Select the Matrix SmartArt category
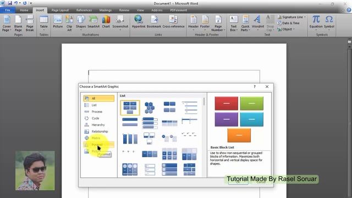352x198 pixels. coord(98,138)
